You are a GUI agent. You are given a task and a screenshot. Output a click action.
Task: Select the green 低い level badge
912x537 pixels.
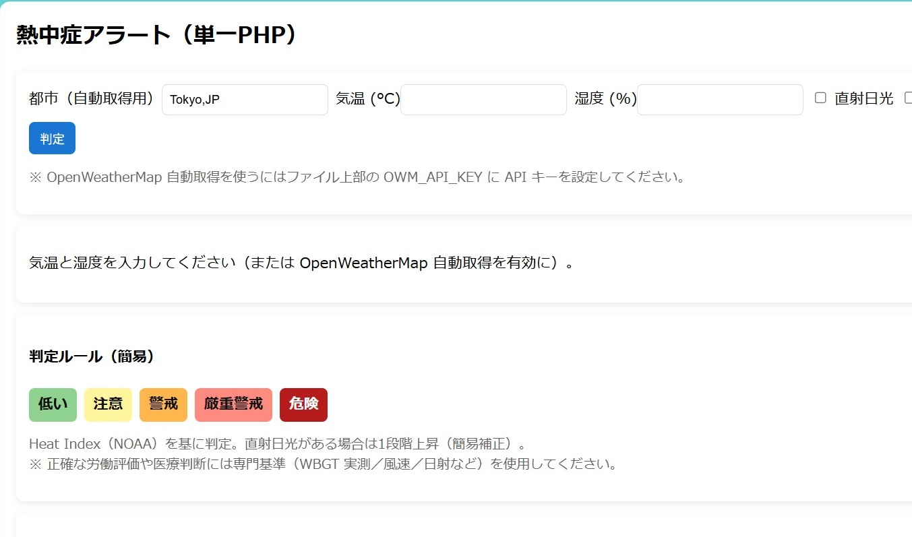(x=53, y=404)
